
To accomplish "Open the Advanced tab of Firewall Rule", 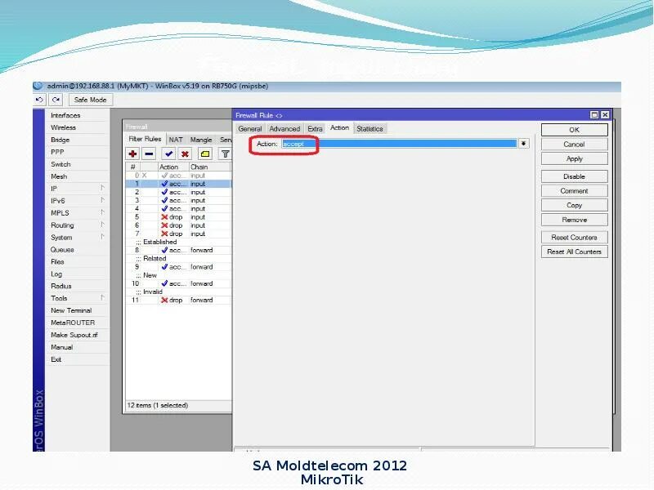I will [x=284, y=129].
